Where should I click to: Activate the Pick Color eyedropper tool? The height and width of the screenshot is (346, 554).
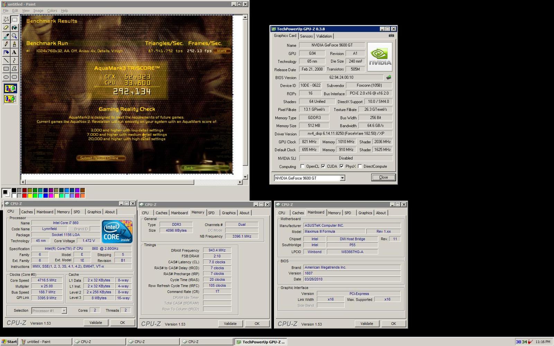point(6,36)
